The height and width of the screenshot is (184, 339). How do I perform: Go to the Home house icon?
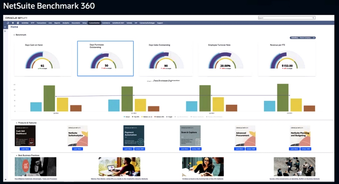point(18,23)
